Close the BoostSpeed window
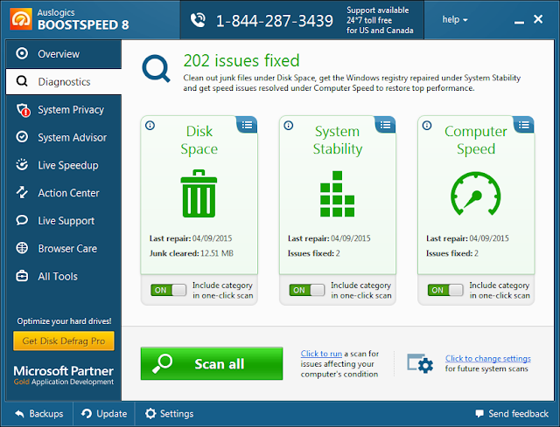Image resolution: width=560 pixels, height=427 pixels. [x=538, y=19]
